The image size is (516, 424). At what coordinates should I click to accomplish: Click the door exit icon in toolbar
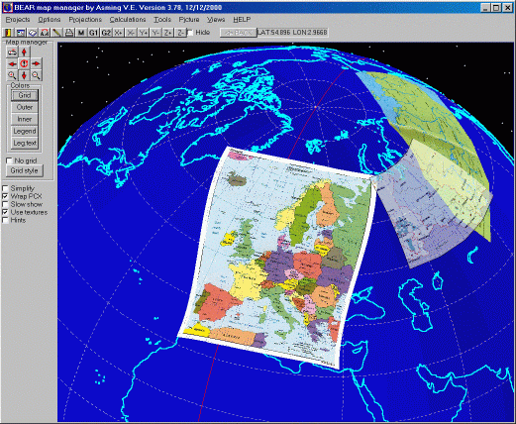8,33
